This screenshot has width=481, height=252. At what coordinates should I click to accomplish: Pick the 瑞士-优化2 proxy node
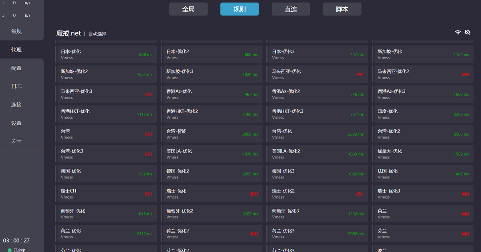click(317, 194)
